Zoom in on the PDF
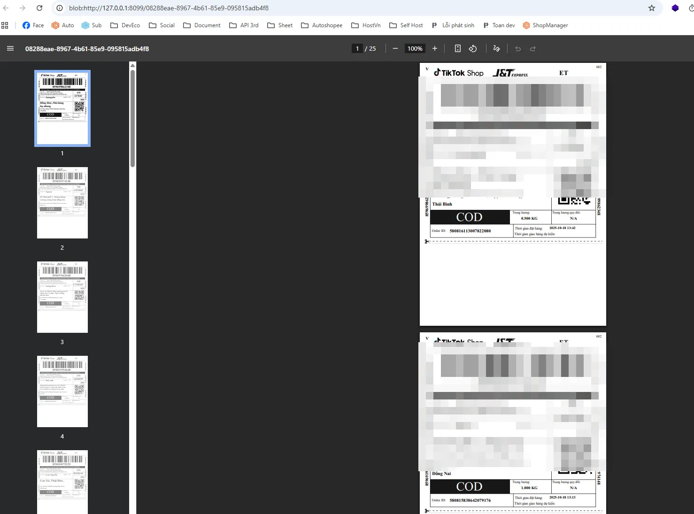The height and width of the screenshot is (514, 694). pos(435,48)
